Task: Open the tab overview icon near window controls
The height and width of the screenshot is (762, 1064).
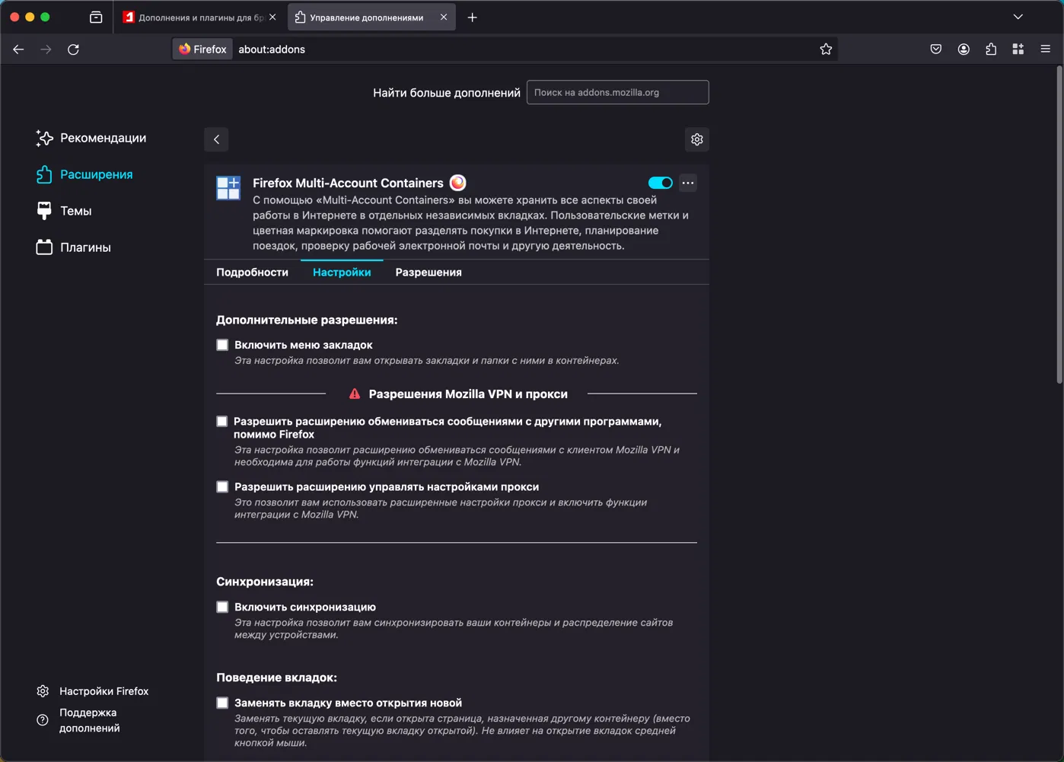Action: 96,17
